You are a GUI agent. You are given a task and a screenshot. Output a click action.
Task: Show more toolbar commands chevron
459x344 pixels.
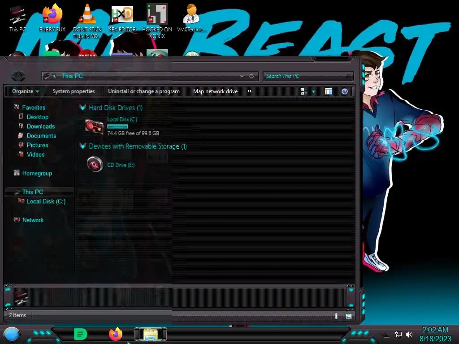[x=249, y=91]
